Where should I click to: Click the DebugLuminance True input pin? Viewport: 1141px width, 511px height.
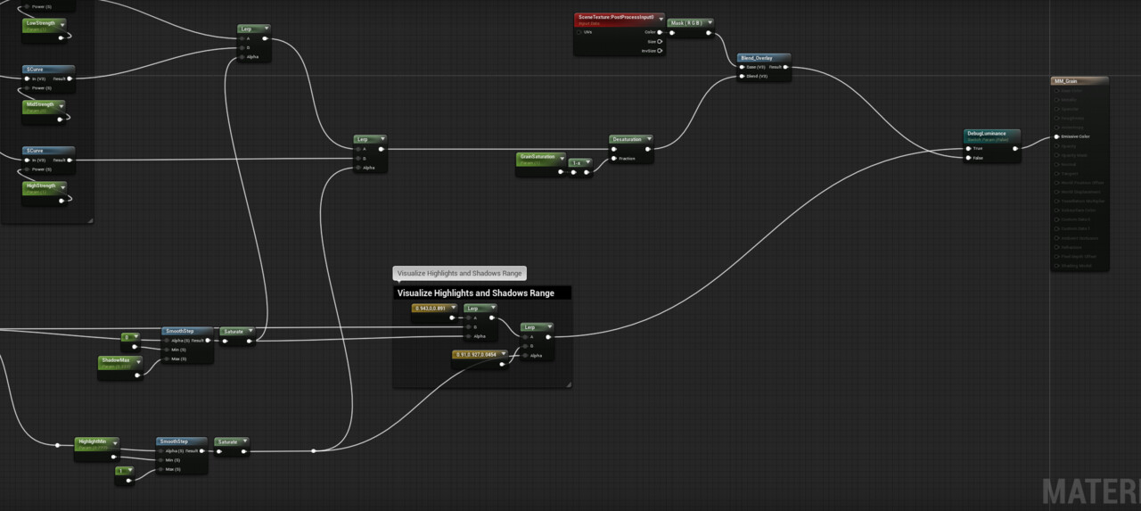pyautogui.click(x=969, y=148)
